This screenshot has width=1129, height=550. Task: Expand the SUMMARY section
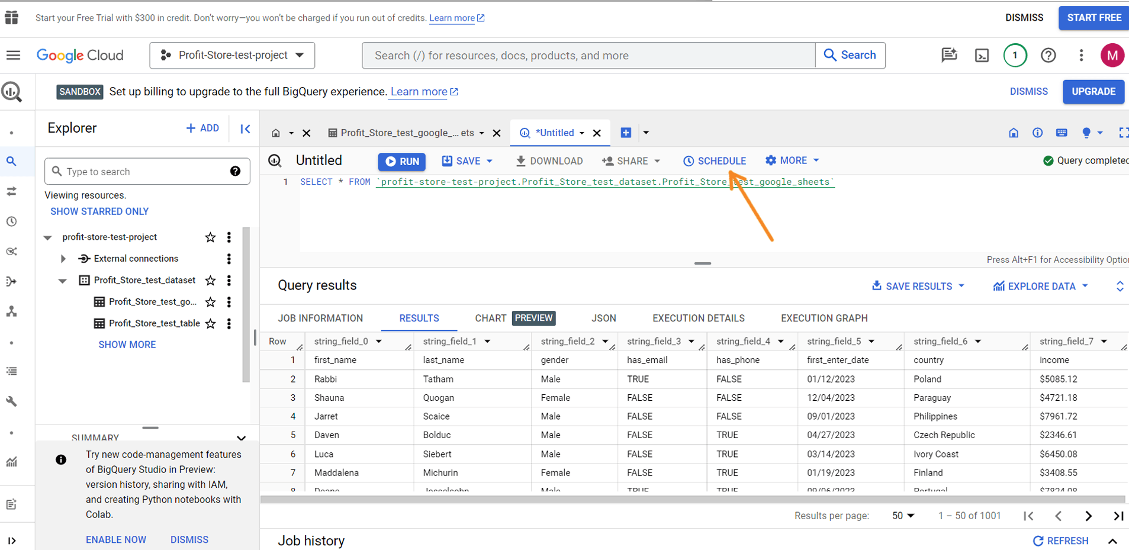(x=241, y=438)
